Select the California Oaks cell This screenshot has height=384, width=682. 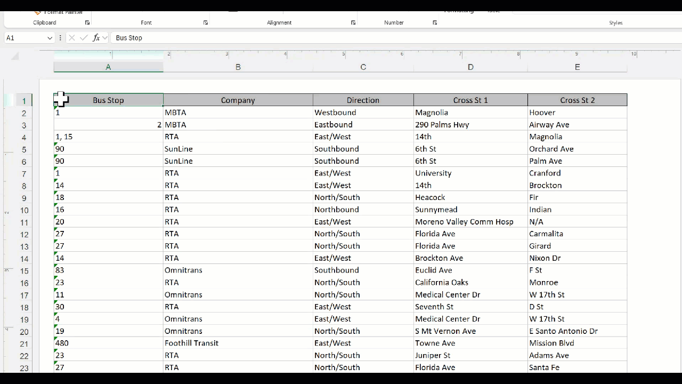(x=470, y=283)
